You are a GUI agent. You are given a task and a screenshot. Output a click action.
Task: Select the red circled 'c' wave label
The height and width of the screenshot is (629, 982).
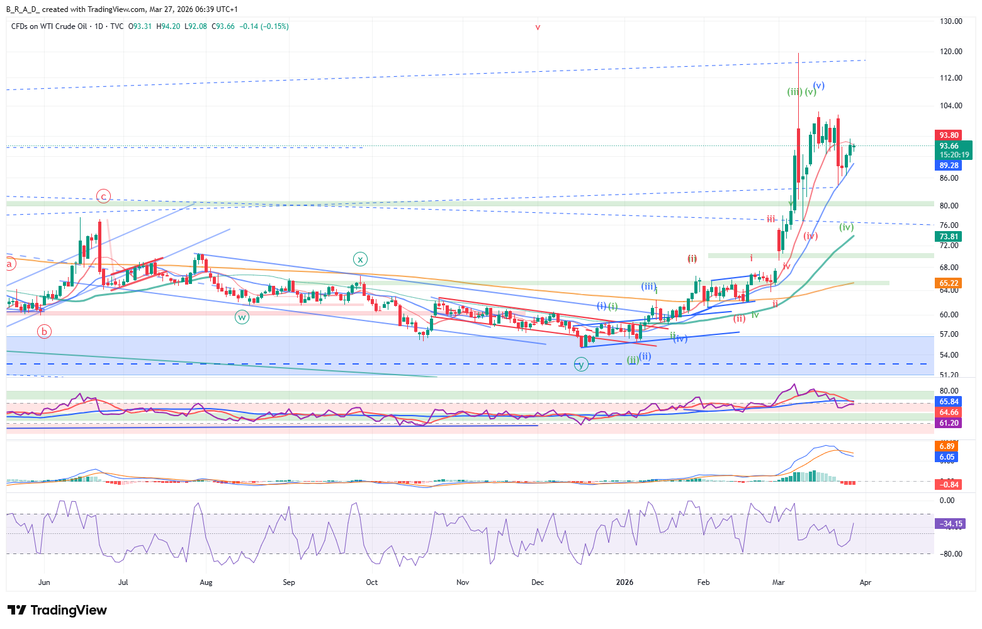[x=103, y=196]
